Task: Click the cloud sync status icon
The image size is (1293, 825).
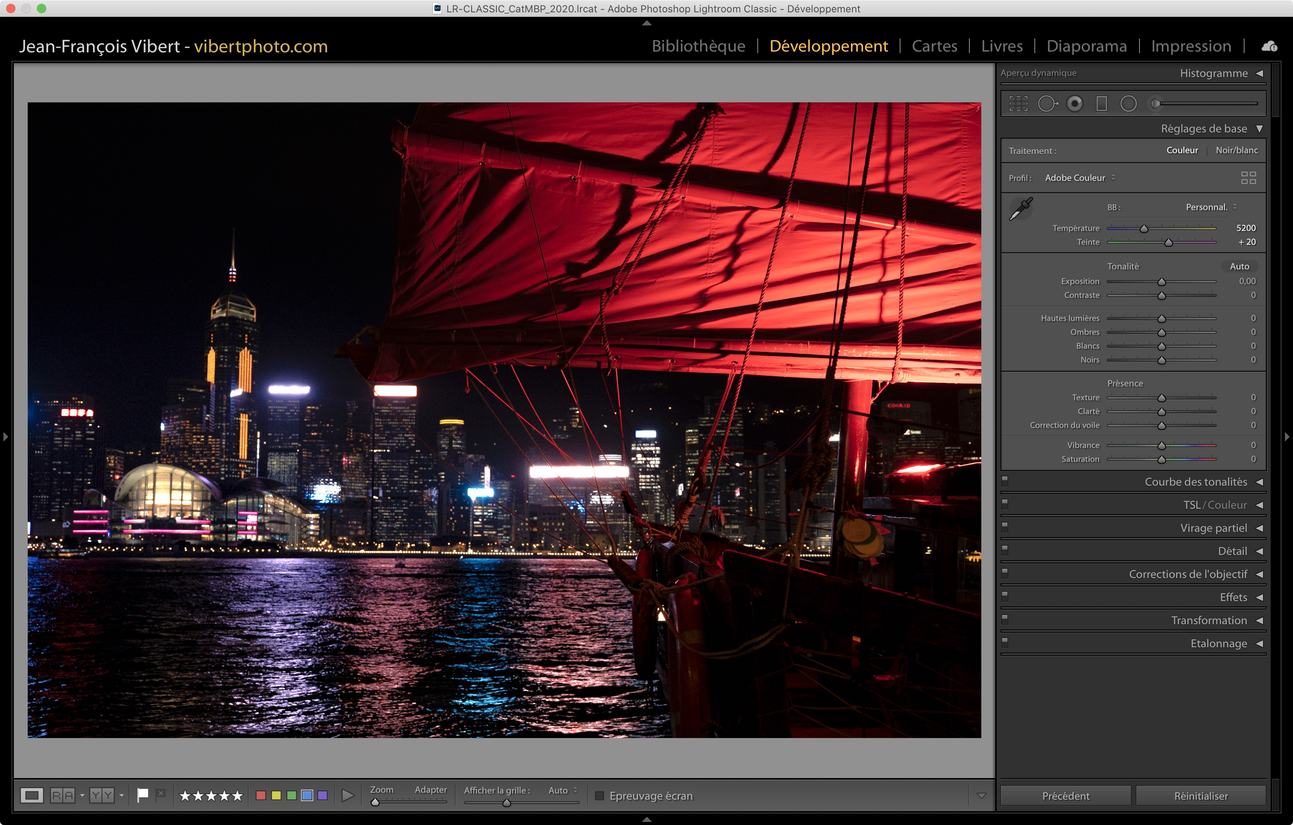Action: (1270, 47)
